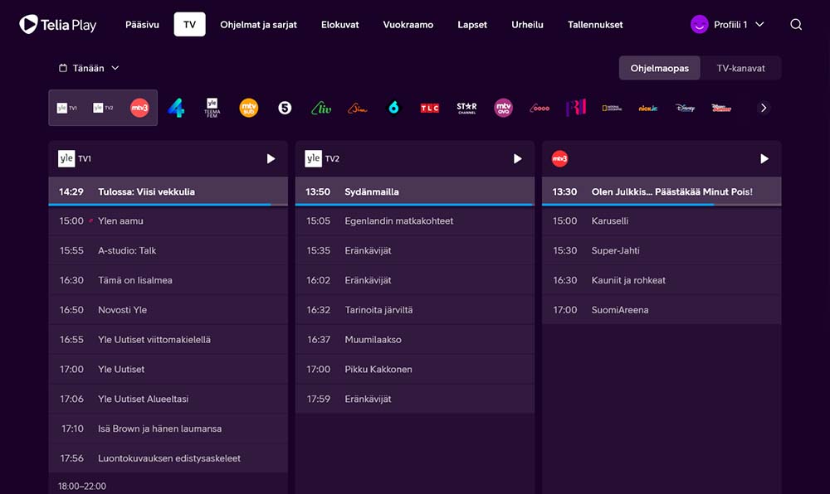This screenshot has height=494, width=830.
Task: Select the orange MTV Sub channel logo
Action: coord(249,108)
